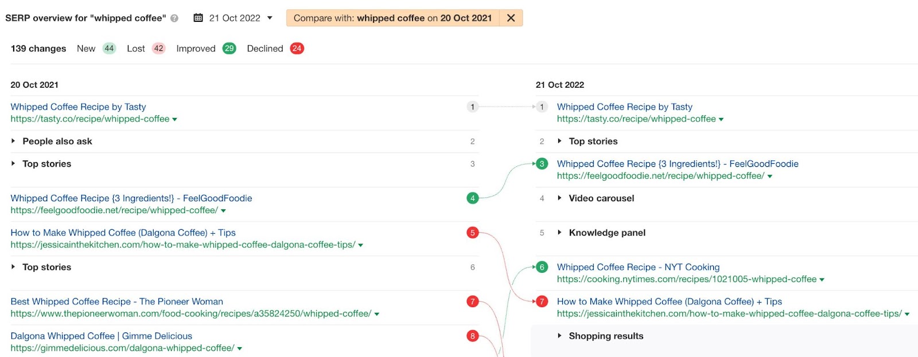Open Jessica in the Kitchen title in 2022 column

tap(670, 301)
